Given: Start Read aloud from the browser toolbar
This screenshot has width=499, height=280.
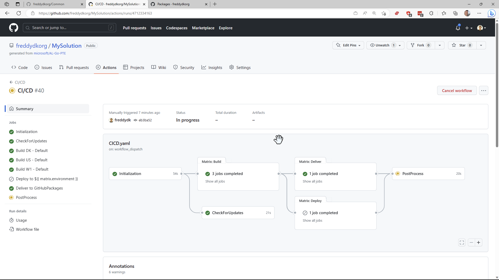Looking at the screenshot, I should 365,13.
